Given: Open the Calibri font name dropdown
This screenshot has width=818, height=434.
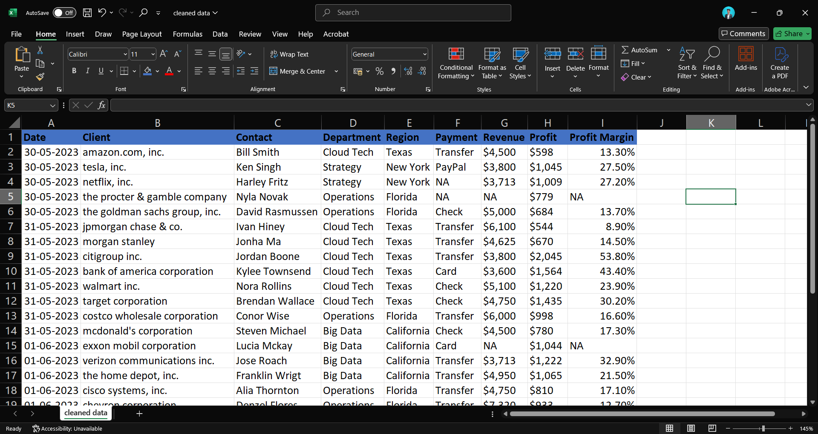Looking at the screenshot, I should 125,54.
